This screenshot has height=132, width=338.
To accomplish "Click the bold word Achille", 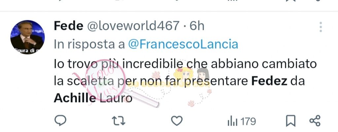I will click(x=75, y=99).
